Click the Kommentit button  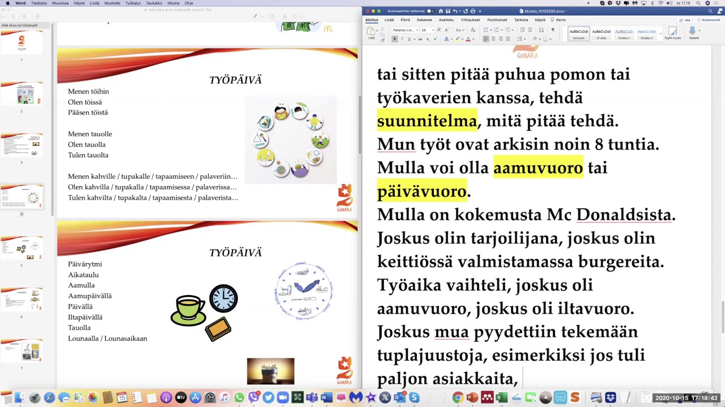[708, 20]
